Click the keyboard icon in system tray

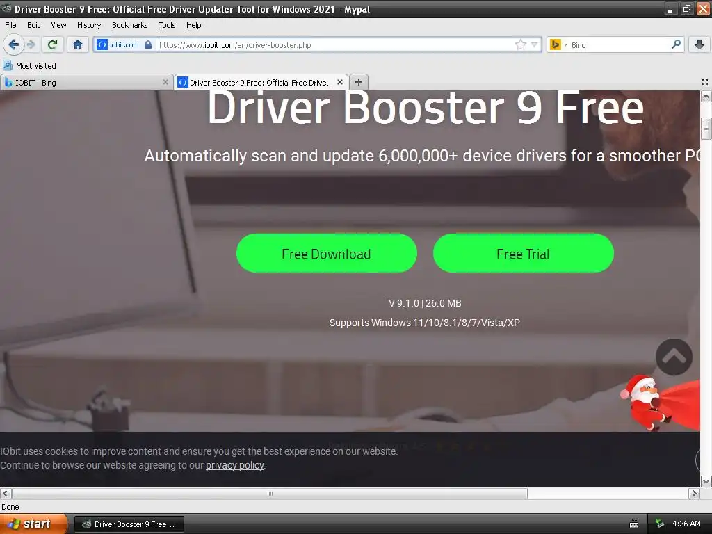tap(634, 524)
